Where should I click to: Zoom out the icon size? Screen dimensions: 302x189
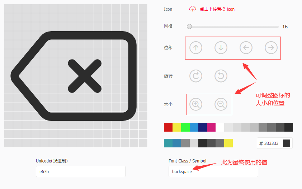(x=221, y=104)
